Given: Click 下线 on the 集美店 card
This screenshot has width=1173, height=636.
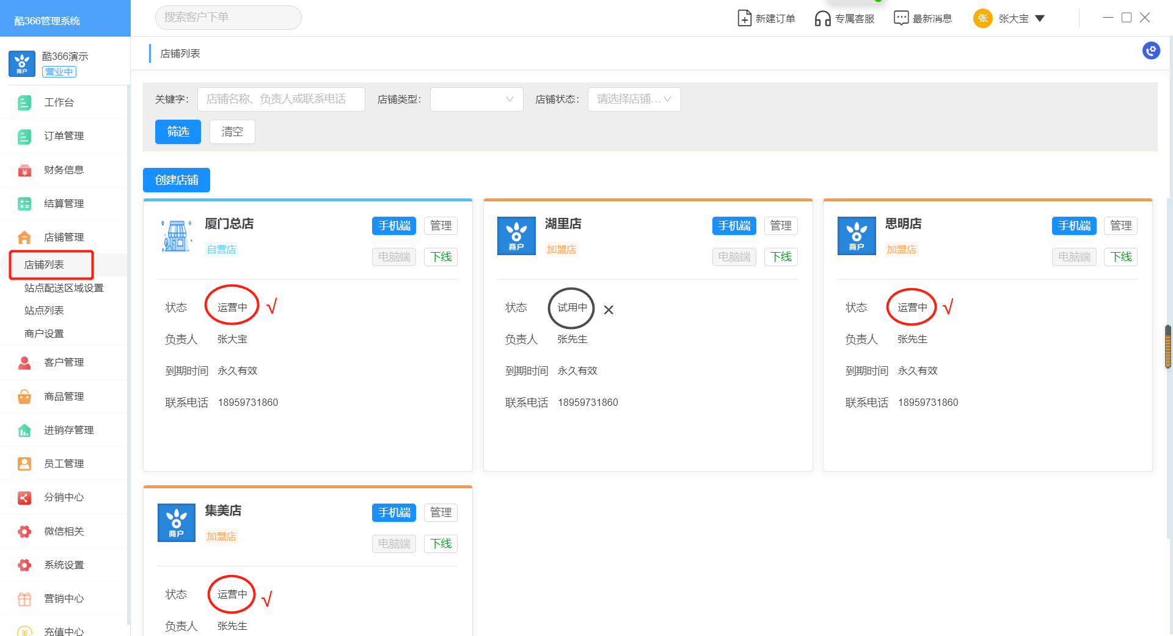Looking at the screenshot, I should coord(440,544).
